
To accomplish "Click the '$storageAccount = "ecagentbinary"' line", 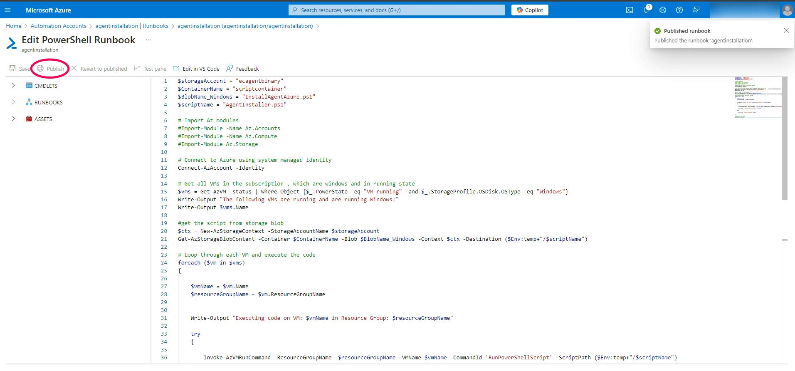I will point(231,81).
